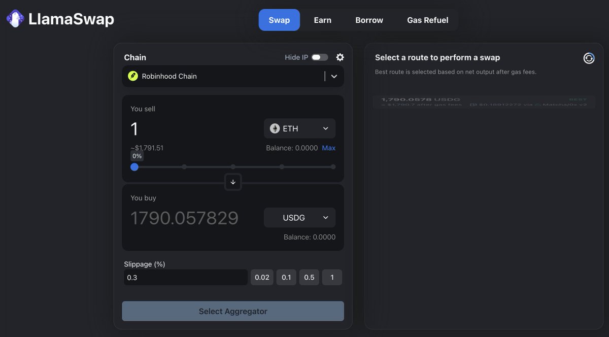
Task: Click the blue amount slider handle
Action: pos(134,166)
